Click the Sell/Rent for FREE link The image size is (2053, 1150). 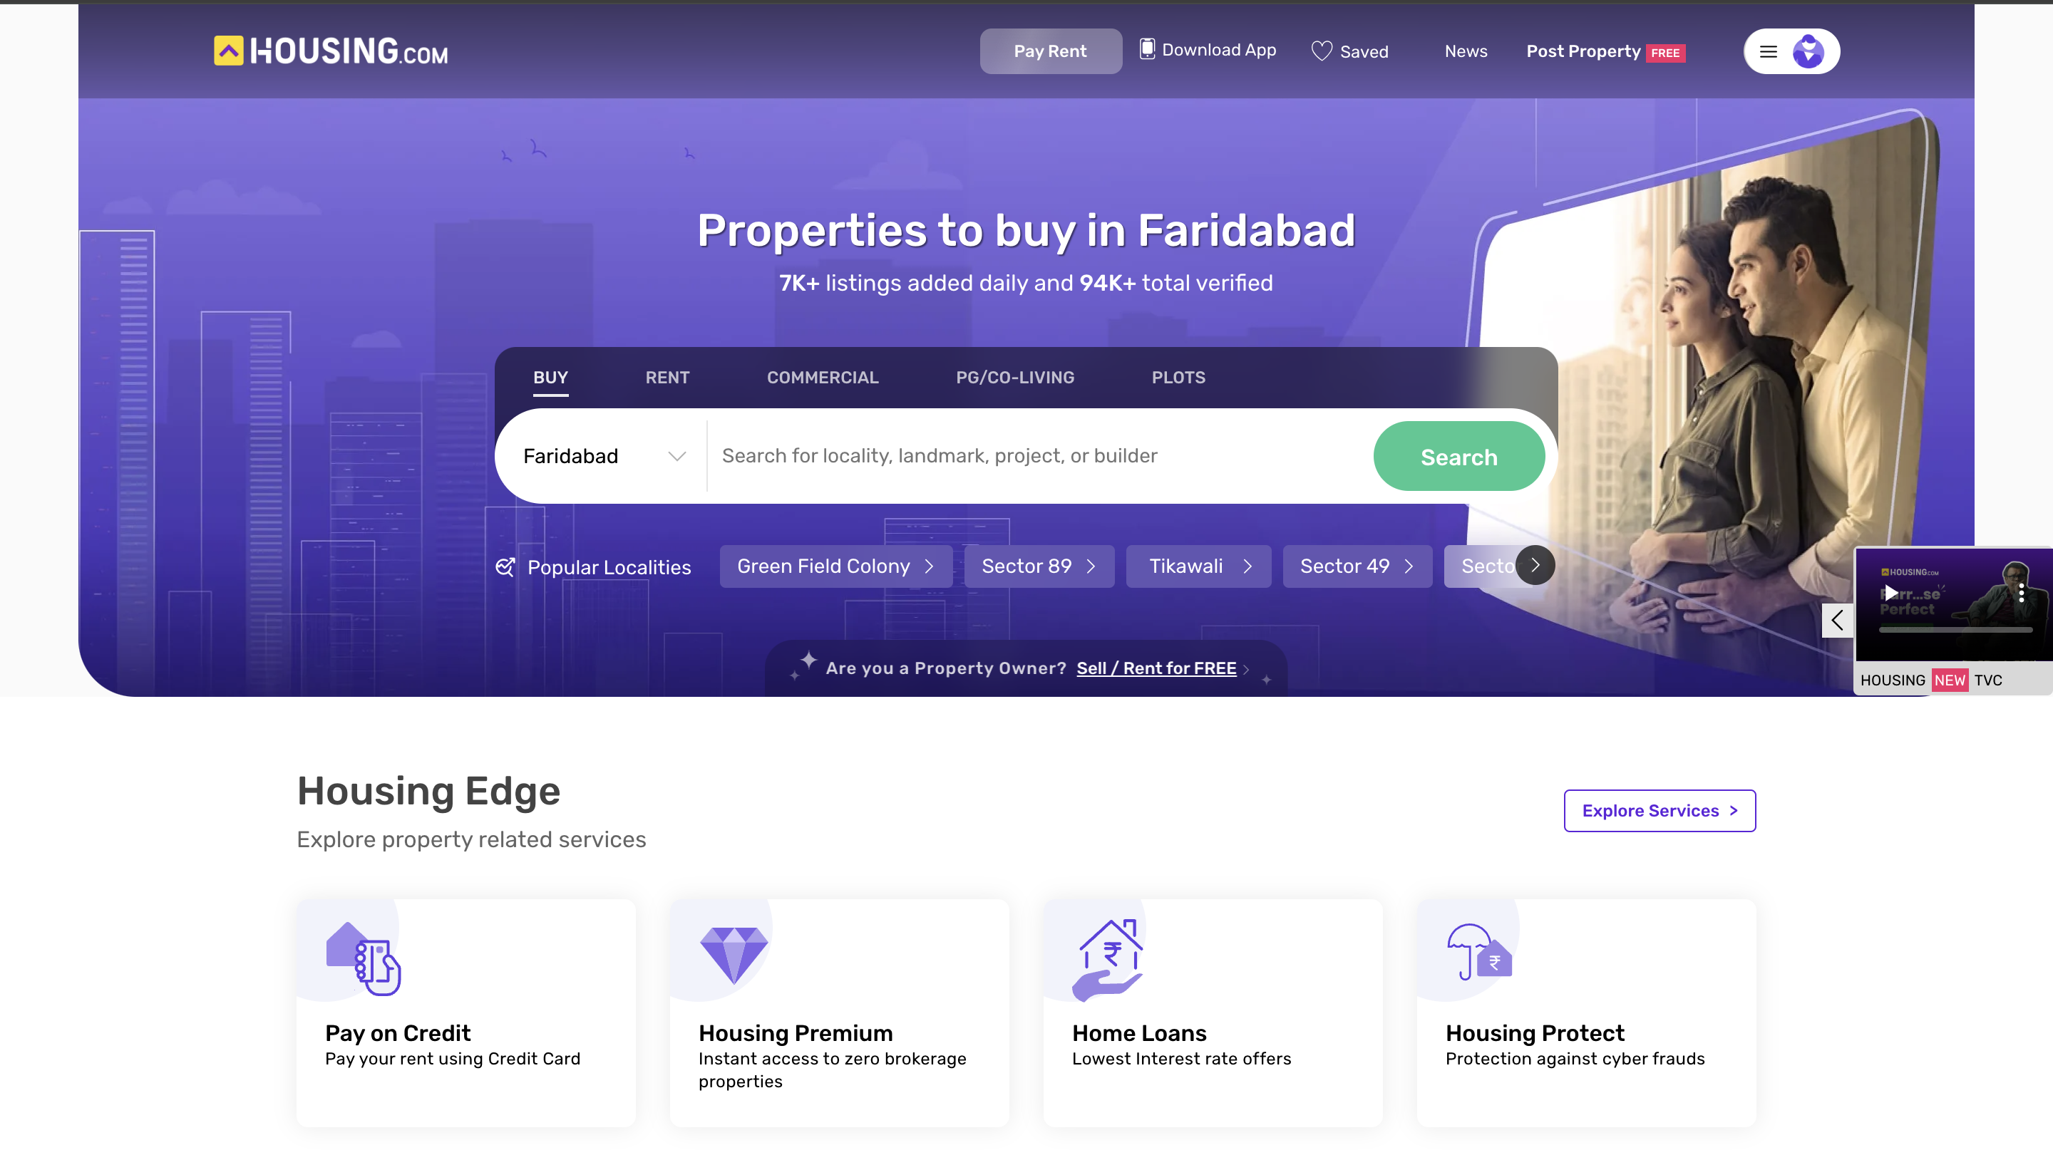point(1156,668)
